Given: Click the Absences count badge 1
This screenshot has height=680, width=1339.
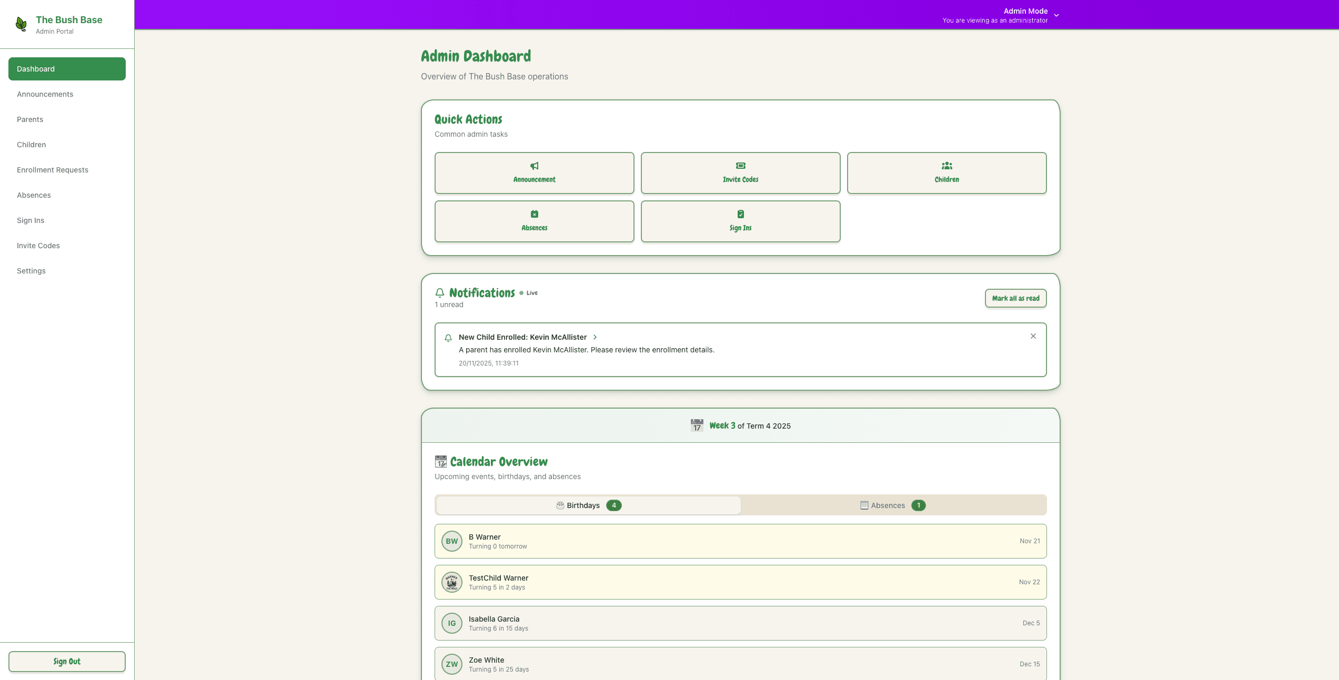Looking at the screenshot, I should 919,505.
